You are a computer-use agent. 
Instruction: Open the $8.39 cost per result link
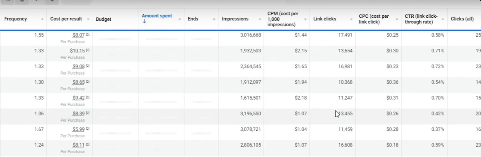click(78, 114)
